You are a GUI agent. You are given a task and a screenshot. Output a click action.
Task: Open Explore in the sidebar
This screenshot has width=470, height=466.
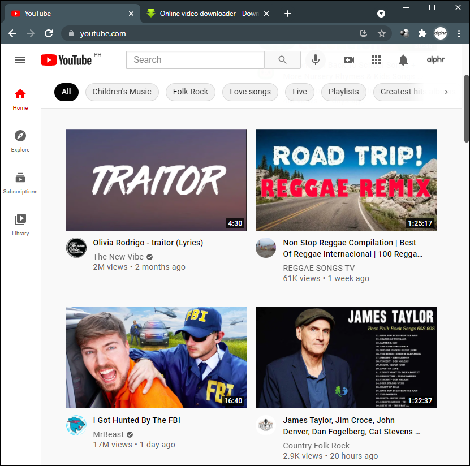tap(20, 141)
